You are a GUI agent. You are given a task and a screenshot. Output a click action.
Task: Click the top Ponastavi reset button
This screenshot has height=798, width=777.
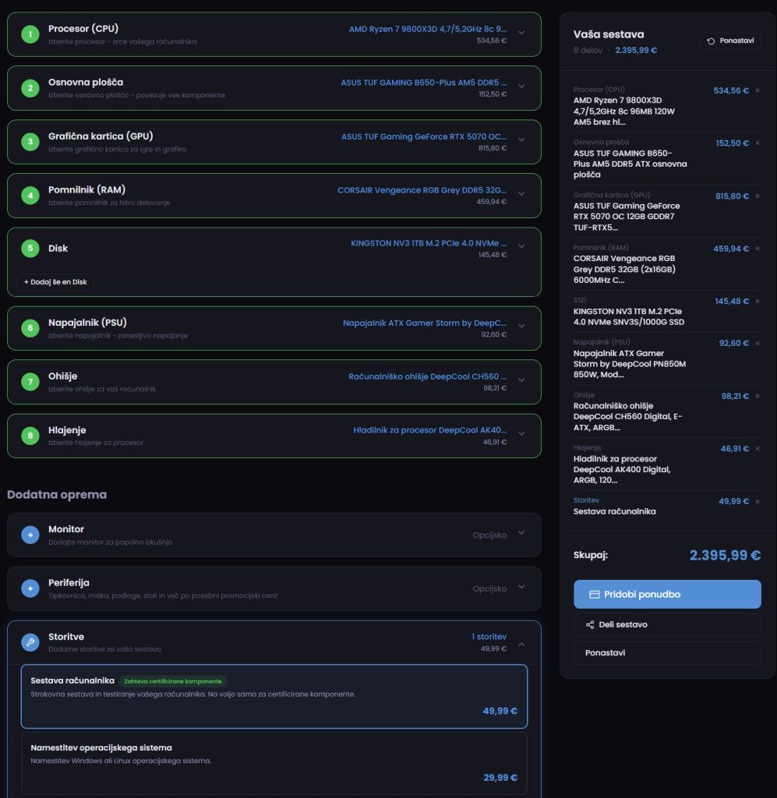(x=730, y=41)
